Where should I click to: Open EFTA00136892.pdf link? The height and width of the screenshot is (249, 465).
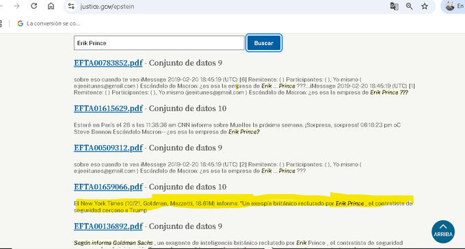tap(108, 226)
